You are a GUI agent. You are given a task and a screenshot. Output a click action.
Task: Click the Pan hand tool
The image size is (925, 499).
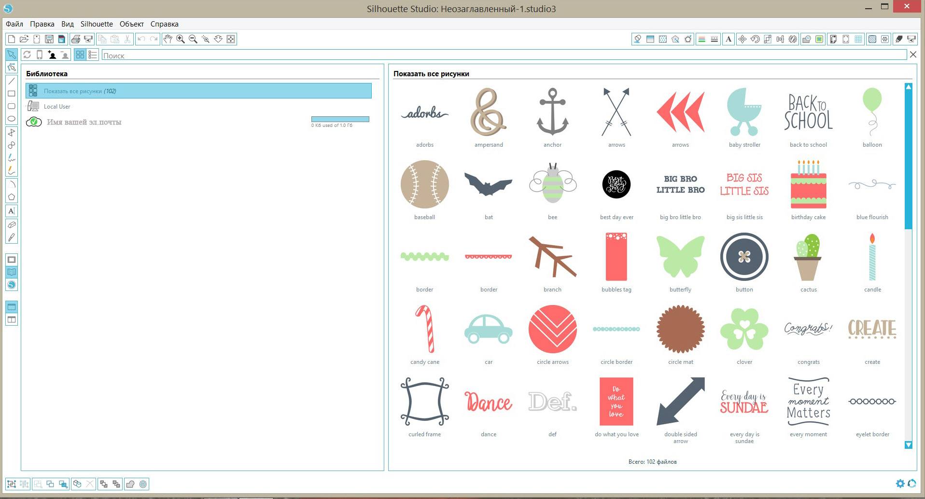pyautogui.click(x=168, y=39)
